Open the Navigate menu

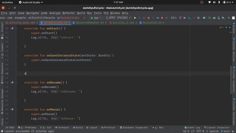[32, 13]
